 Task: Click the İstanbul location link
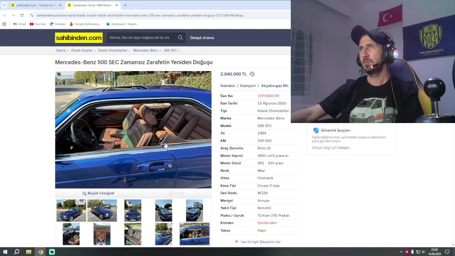227,86
